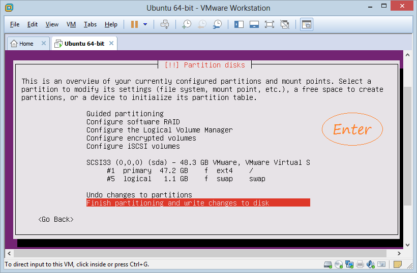The width and height of the screenshot is (417, 273).
Task: Click the camera device status icon
Action: point(381,264)
